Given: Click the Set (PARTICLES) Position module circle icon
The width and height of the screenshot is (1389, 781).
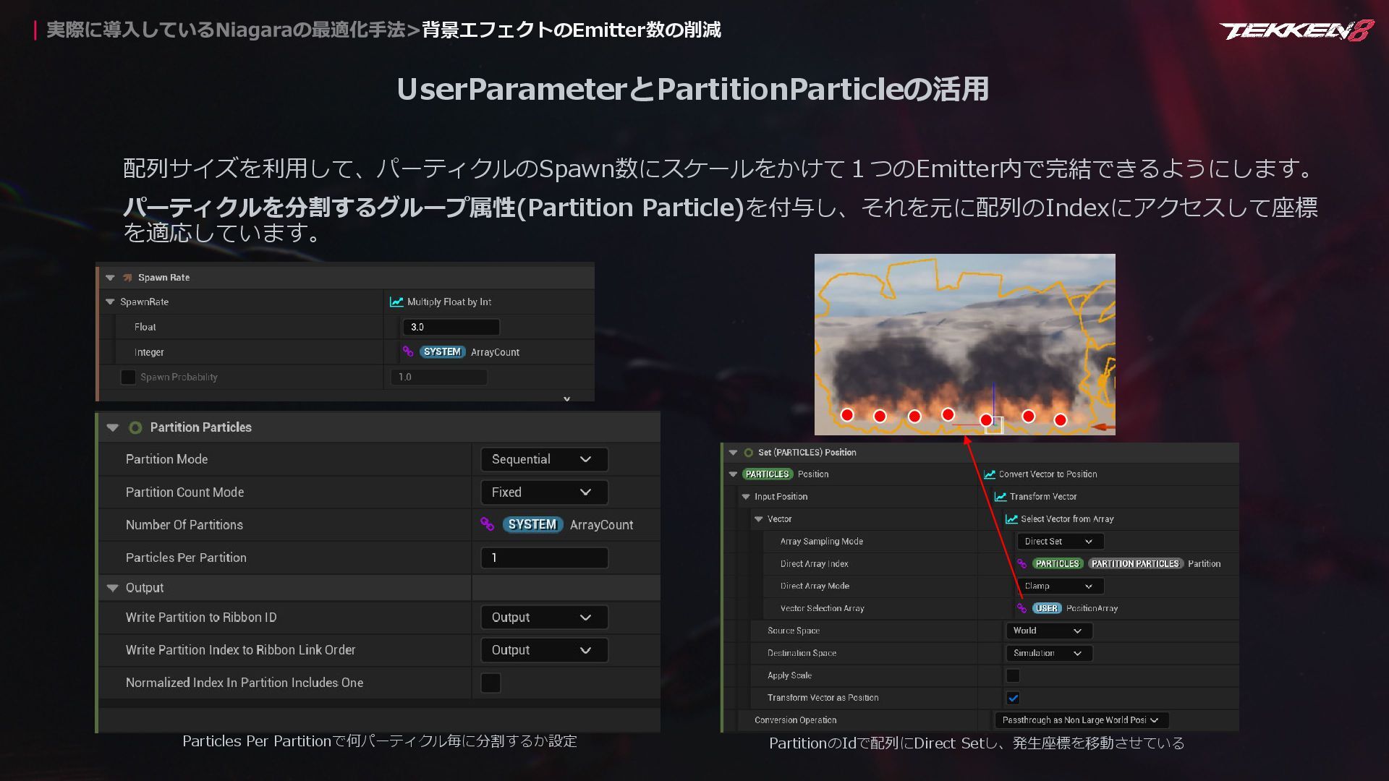Looking at the screenshot, I should [749, 453].
